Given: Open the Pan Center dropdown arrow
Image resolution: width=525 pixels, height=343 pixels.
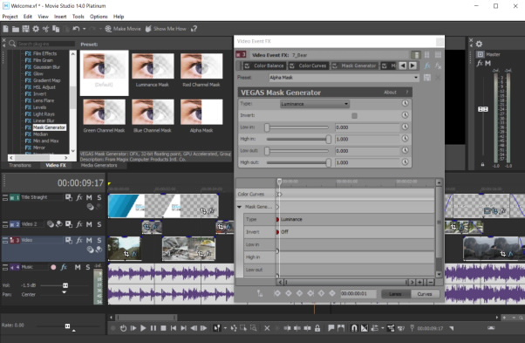Looking at the screenshot, I should (x=64, y=292).
